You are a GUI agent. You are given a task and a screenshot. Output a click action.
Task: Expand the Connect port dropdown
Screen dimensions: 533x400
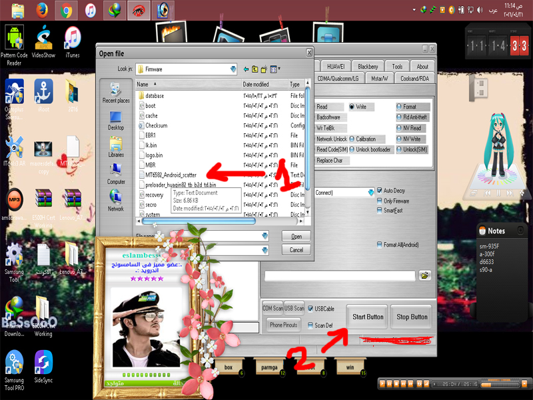pos(371,193)
